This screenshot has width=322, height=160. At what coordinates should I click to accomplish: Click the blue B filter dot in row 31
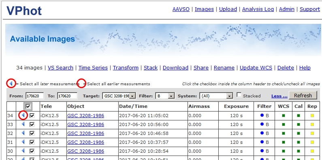click(262, 142)
